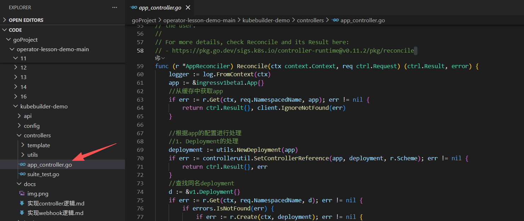Expand the api folder
Viewport: 524px width, 221px height.
point(19,116)
